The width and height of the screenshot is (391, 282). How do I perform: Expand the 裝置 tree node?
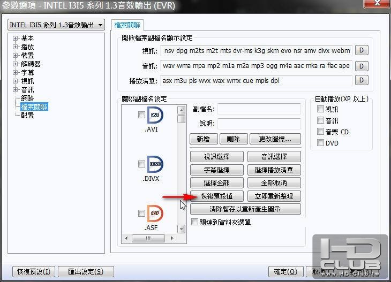point(15,55)
